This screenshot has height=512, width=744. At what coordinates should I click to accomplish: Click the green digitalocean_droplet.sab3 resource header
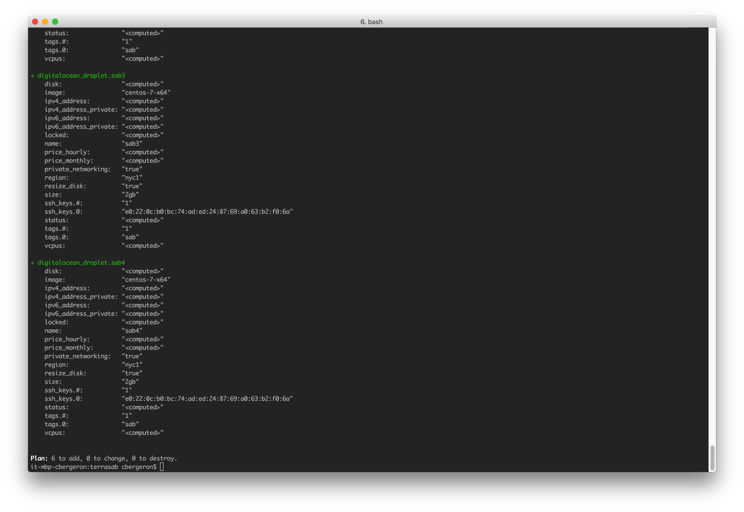click(x=81, y=75)
